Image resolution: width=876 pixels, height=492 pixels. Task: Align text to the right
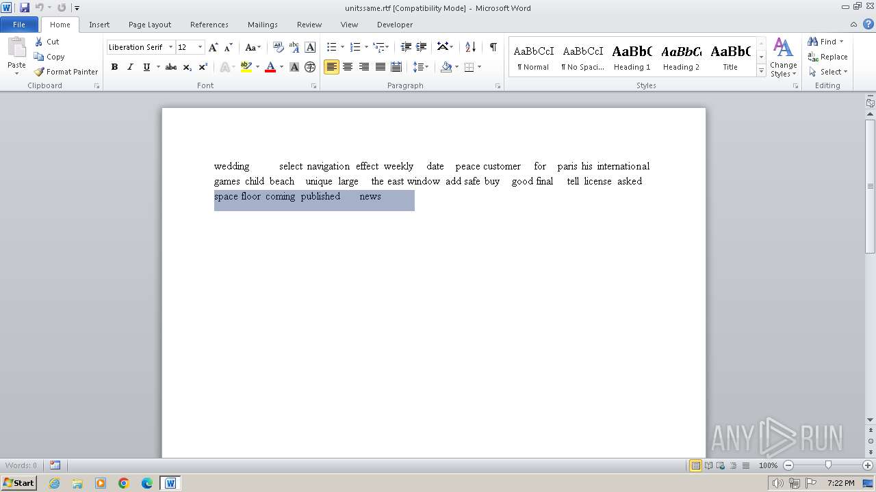pyautogui.click(x=364, y=67)
